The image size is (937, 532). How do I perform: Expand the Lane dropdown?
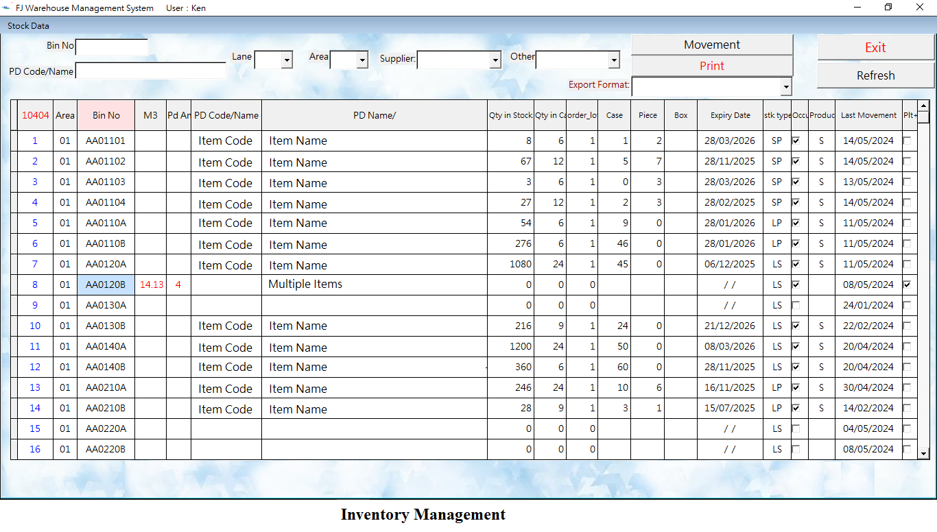(x=287, y=60)
